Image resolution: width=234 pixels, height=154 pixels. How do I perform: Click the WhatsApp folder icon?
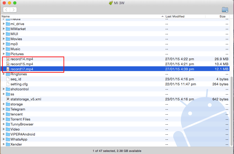click(x=8, y=139)
